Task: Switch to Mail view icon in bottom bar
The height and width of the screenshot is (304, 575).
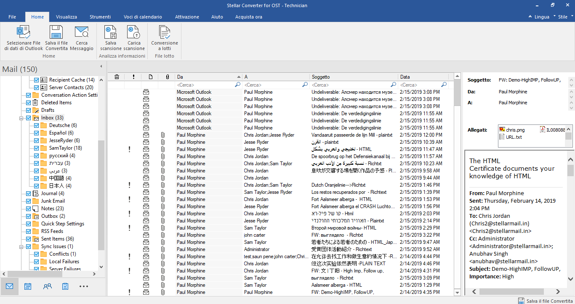Action: pos(9,286)
